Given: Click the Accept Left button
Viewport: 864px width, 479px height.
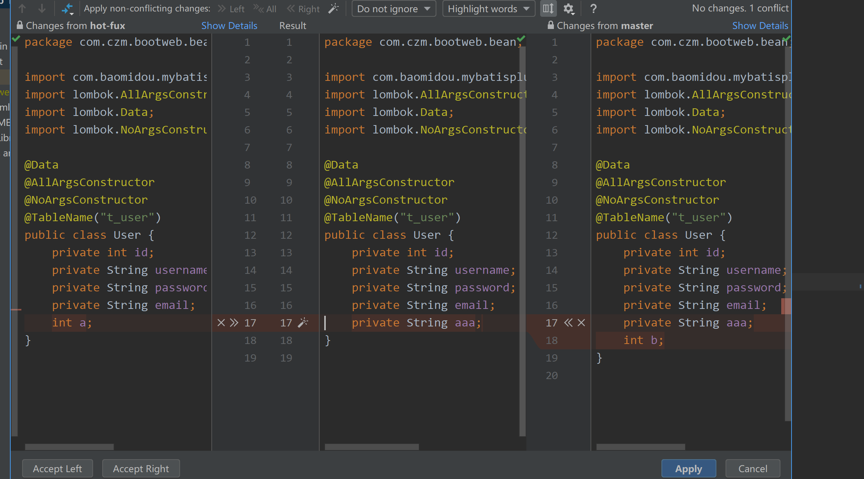Looking at the screenshot, I should pyautogui.click(x=58, y=469).
